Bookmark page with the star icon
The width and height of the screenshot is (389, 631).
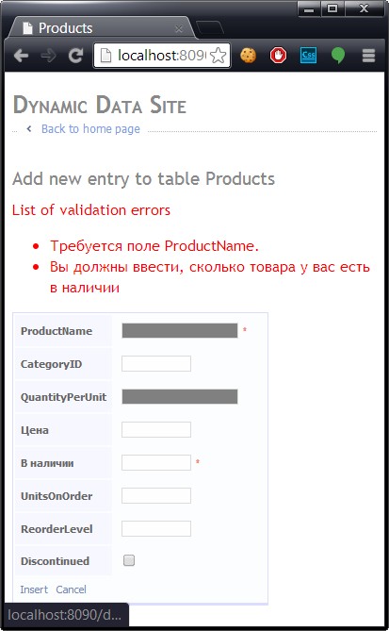click(219, 56)
